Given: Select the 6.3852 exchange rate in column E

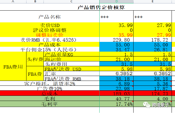Looking at the screenshot, I should pyautogui.click(x=153, y=73).
